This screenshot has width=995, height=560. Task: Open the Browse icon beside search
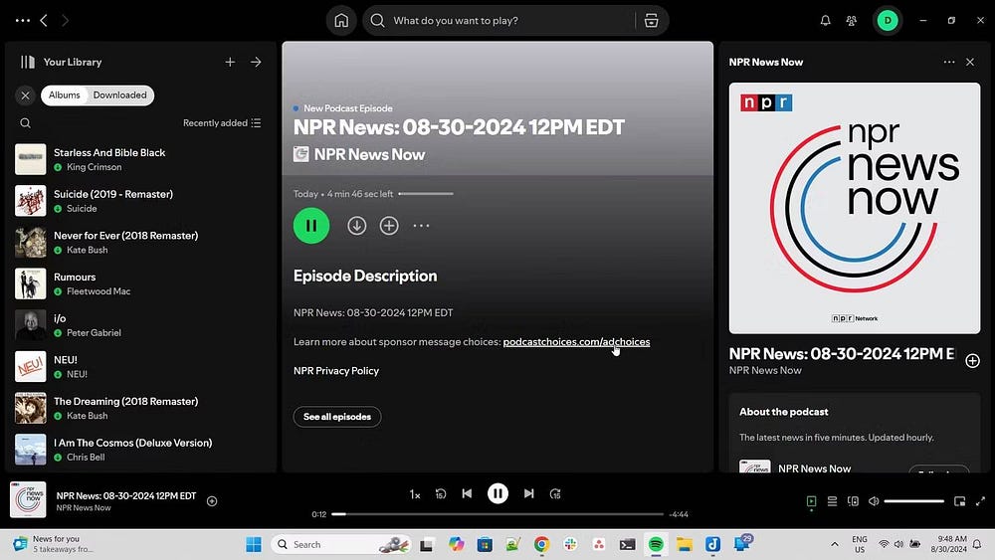[651, 21]
